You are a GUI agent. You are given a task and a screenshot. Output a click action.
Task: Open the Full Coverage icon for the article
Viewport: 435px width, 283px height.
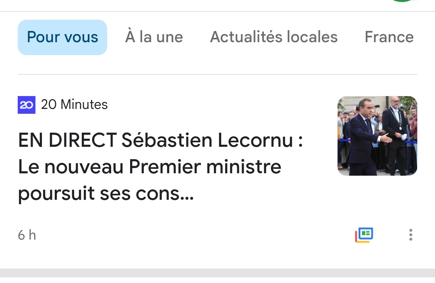(364, 235)
